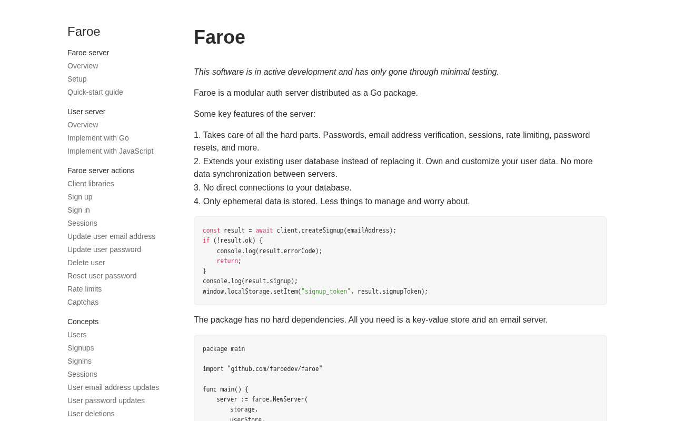
Task: Navigate to the Sign up page
Action: 80,197
